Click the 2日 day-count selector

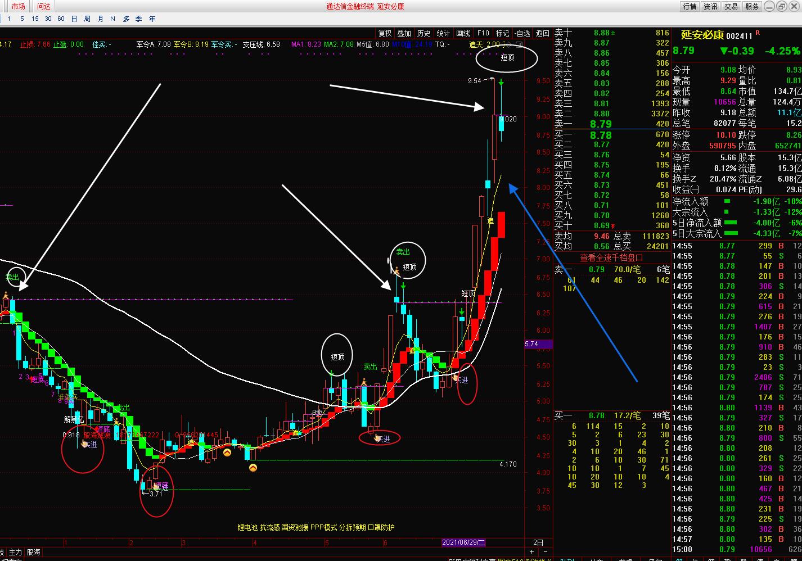tap(538, 542)
